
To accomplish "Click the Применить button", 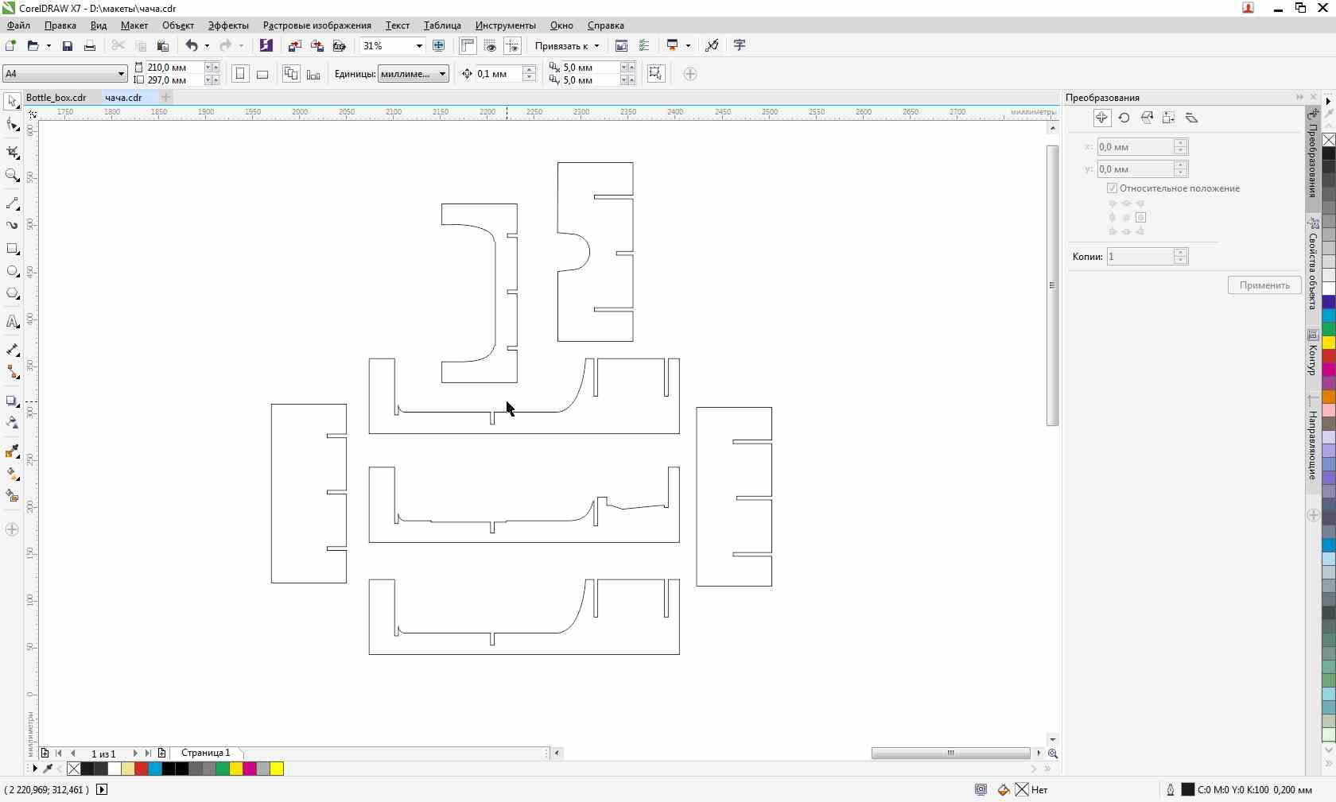I will [x=1264, y=285].
